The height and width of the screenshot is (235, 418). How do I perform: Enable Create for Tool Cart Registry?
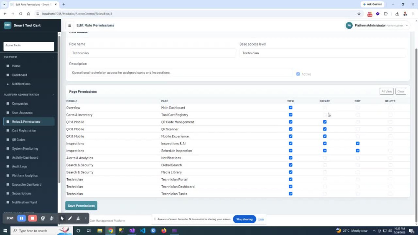click(325, 115)
